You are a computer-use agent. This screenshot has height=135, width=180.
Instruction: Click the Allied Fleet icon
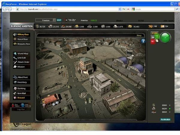click(x=15, y=77)
